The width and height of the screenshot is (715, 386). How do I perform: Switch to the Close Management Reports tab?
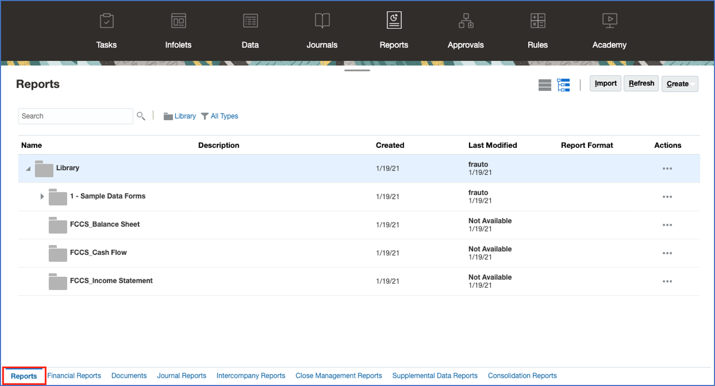click(x=339, y=376)
